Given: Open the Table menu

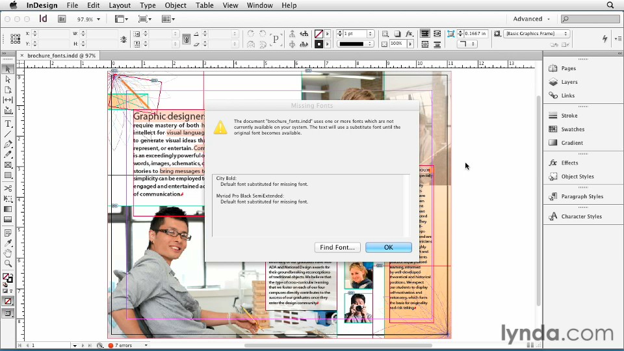Looking at the screenshot, I should click(205, 5).
